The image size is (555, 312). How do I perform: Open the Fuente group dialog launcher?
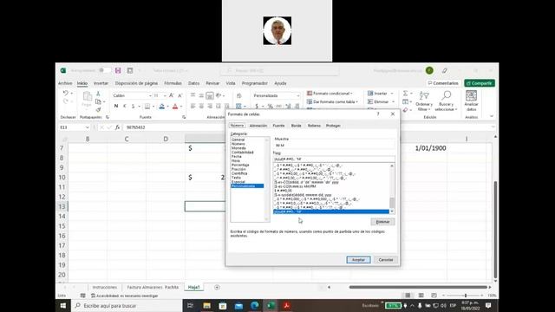click(x=184, y=117)
